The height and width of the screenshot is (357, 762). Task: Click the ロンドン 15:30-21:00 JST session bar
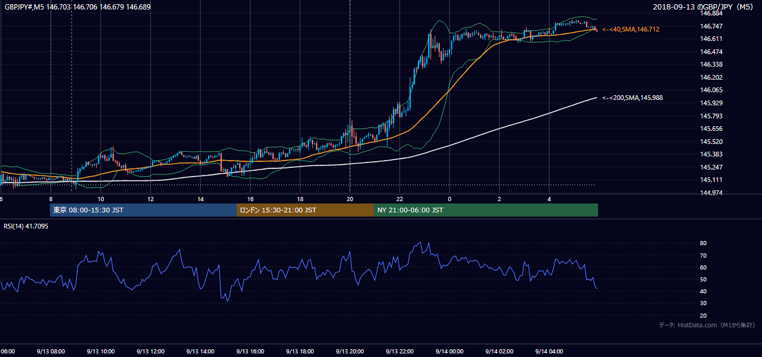(305, 210)
